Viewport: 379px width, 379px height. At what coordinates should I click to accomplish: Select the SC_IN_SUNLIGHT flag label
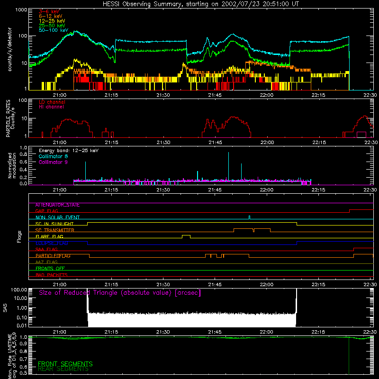click(54, 224)
